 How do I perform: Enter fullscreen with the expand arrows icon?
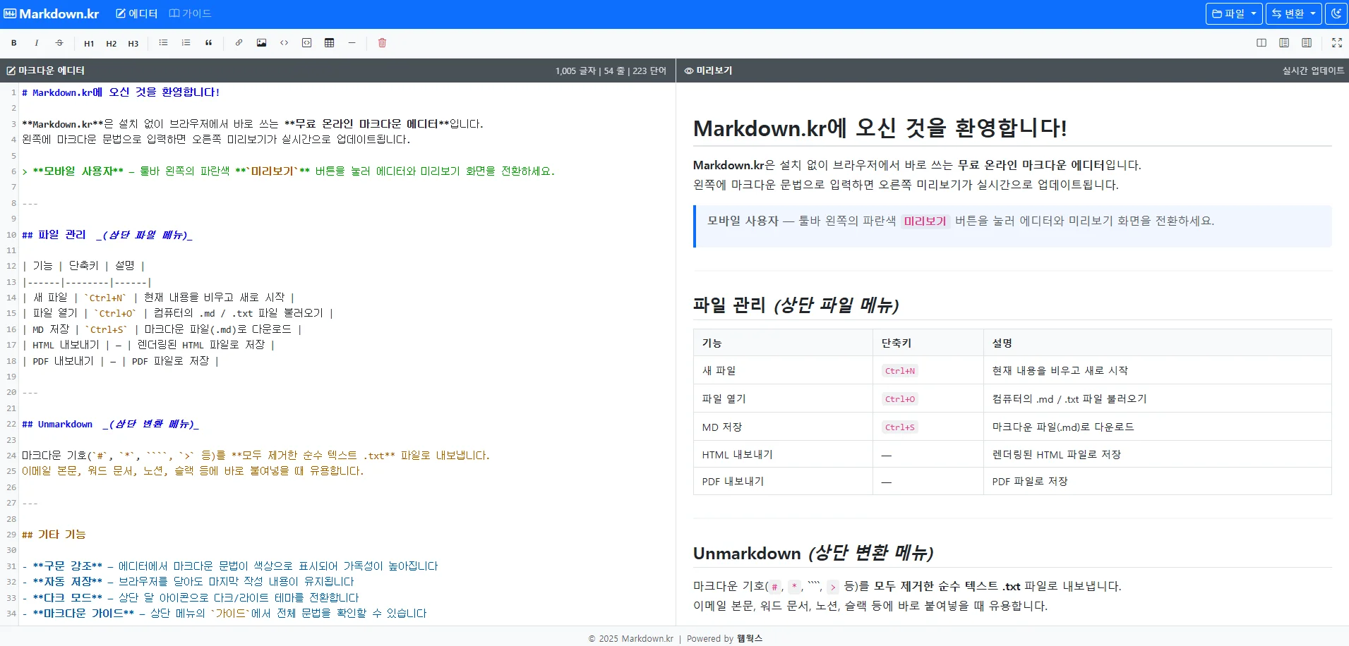(x=1338, y=43)
